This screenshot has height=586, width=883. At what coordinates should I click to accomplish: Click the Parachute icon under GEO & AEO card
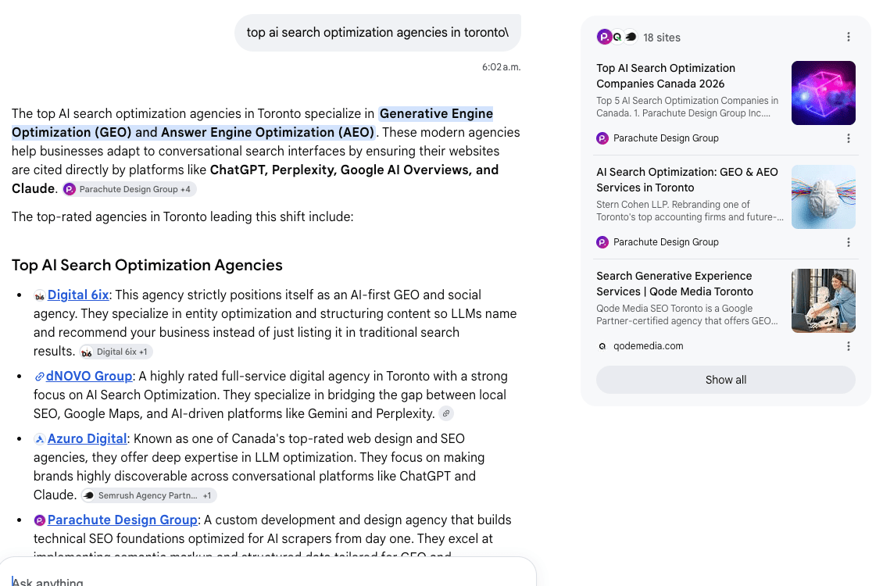[602, 243]
